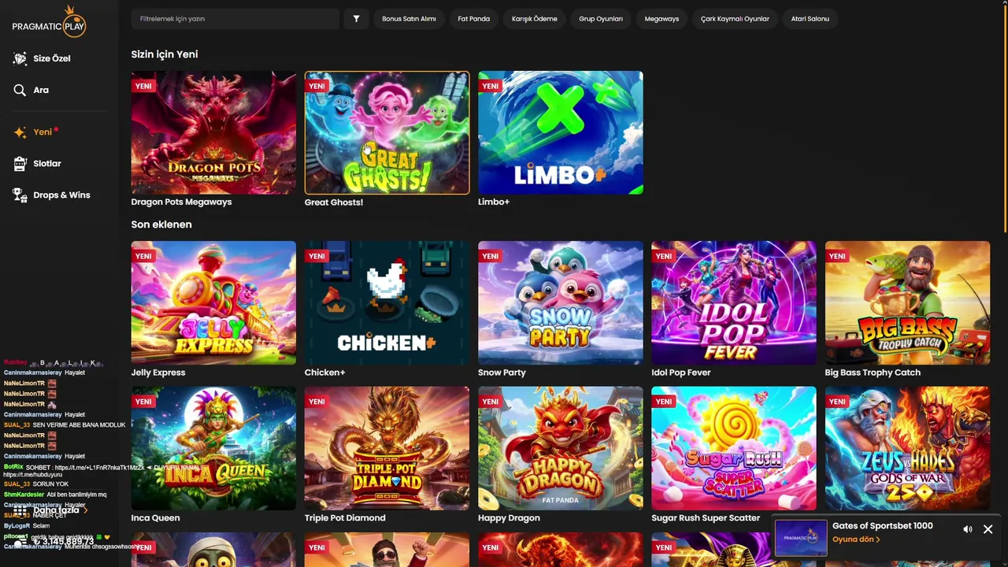Viewport: 1008px width, 567px height.
Task: Click the page vertical scrollbar
Action: 1005,118
